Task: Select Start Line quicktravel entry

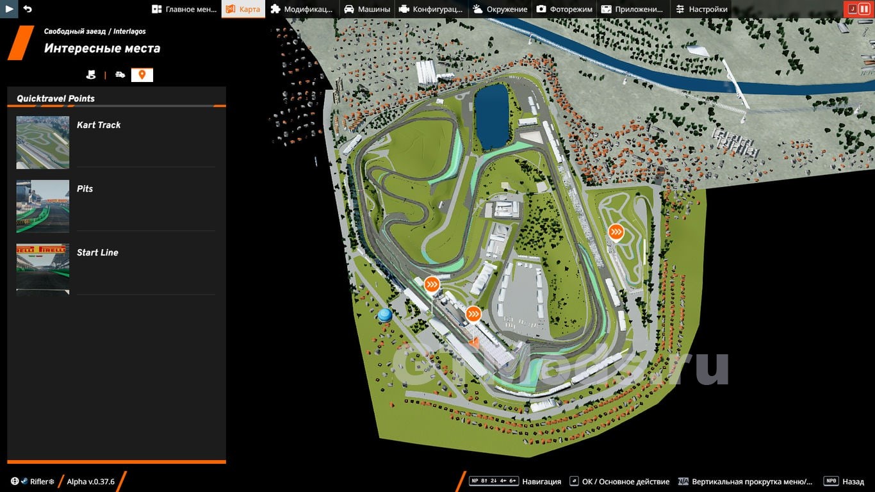Action: click(x=97, y=252)
